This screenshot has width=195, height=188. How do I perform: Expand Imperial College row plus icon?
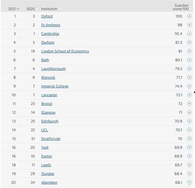click(x=189, y=86)
